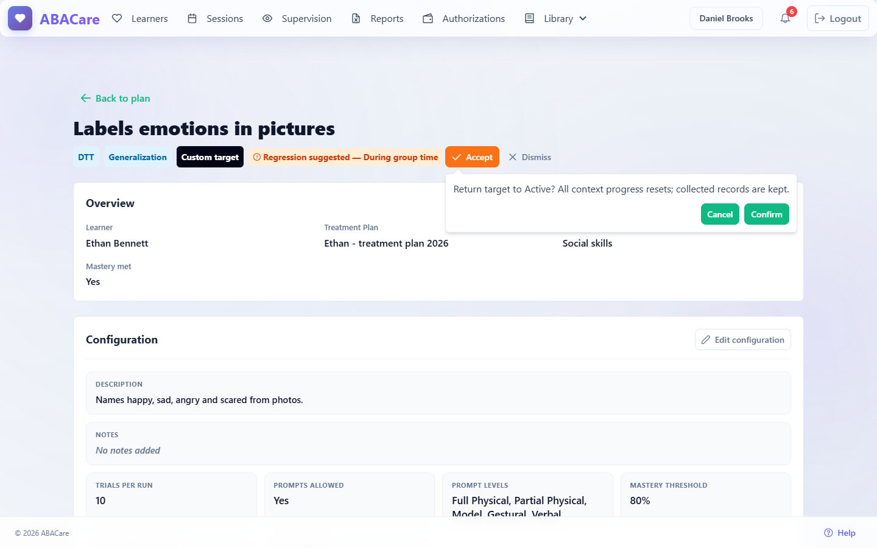This screenshot has width=877, height=548.
Task: Open Daniel Brooks user profile
Action: tap(726, 18)
